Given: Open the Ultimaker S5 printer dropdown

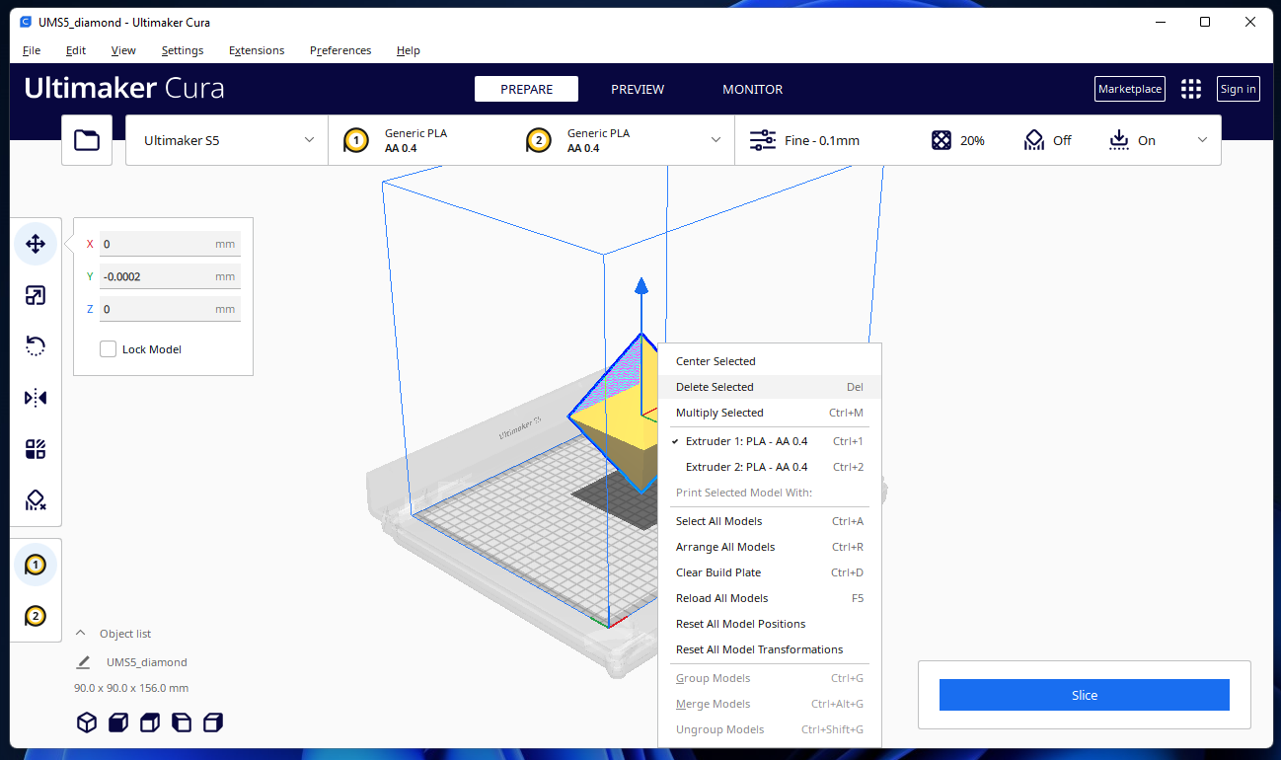Looking at the screenshot, I should coord(228,140).
